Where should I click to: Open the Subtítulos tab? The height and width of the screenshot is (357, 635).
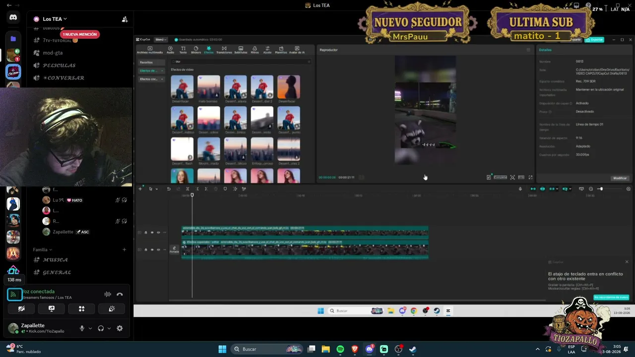[x=241, y=50]
